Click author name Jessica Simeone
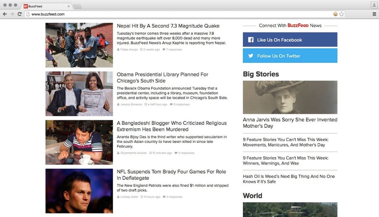The width and height of the screenshot is (379, 217). [x=131, y=104]
